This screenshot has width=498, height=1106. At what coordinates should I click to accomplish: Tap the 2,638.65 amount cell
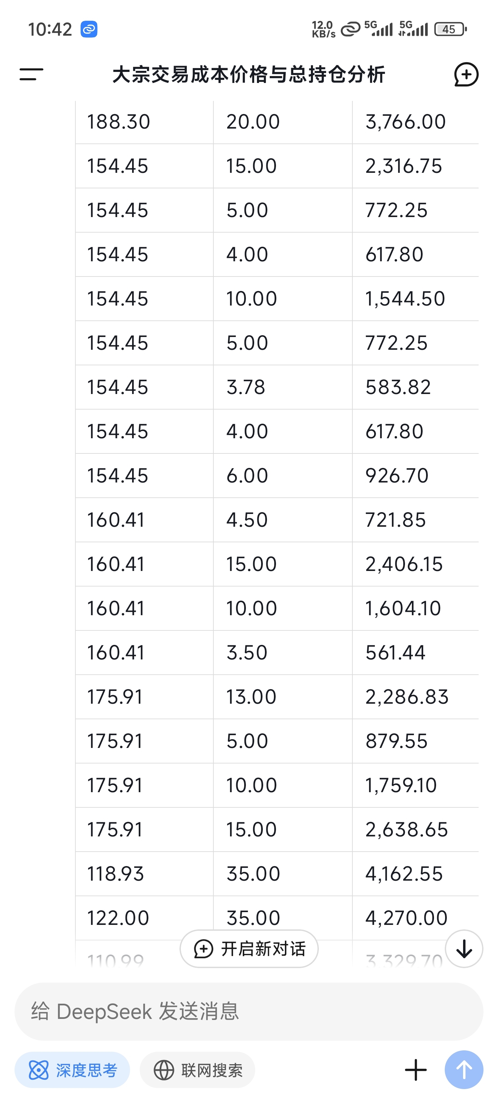[x=415, y=829]
